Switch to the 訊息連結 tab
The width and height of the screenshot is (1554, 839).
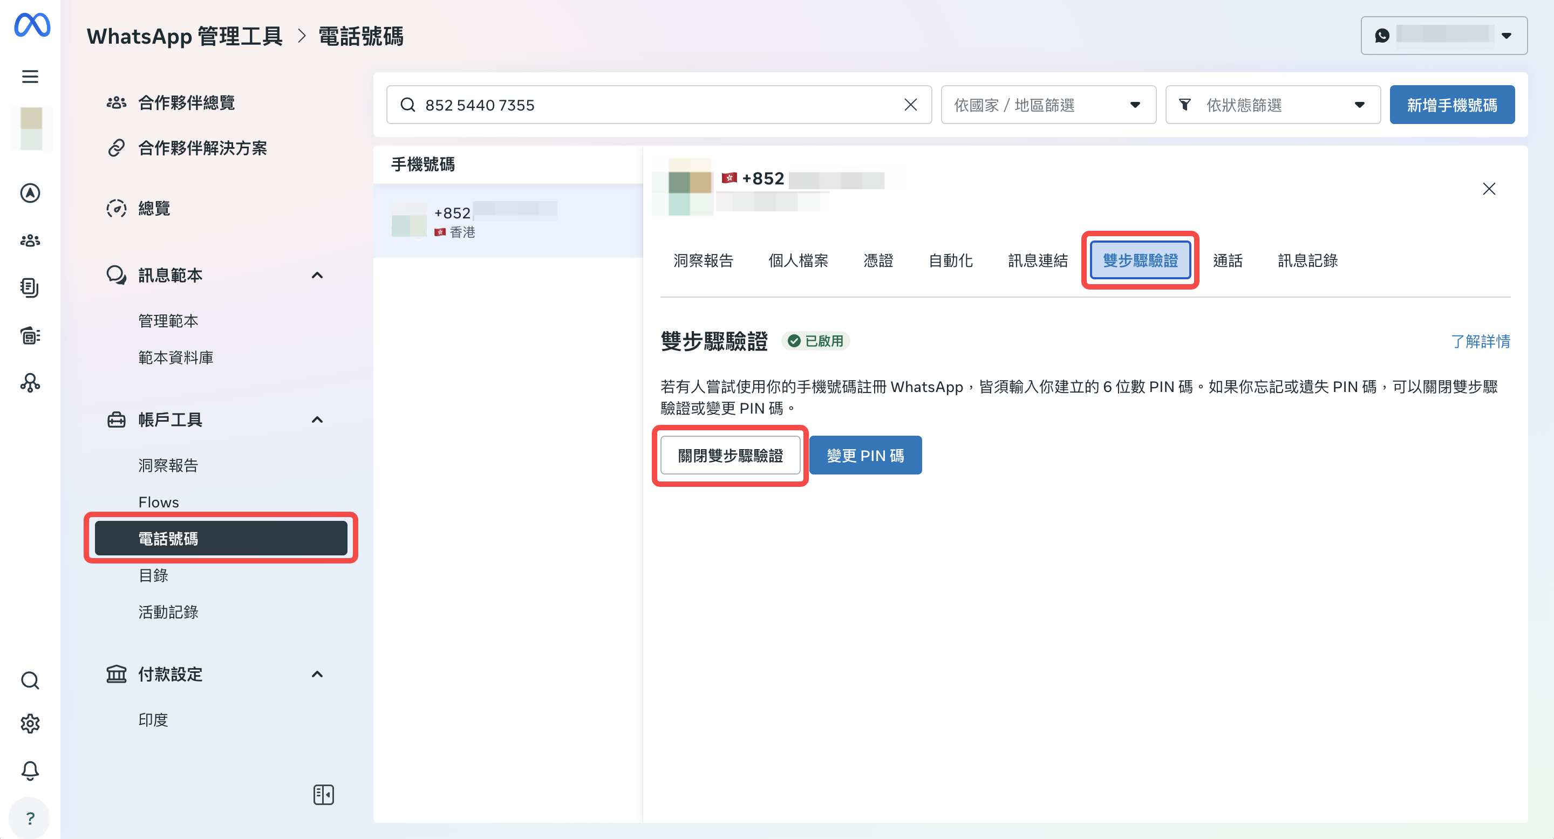(1038, 260)
